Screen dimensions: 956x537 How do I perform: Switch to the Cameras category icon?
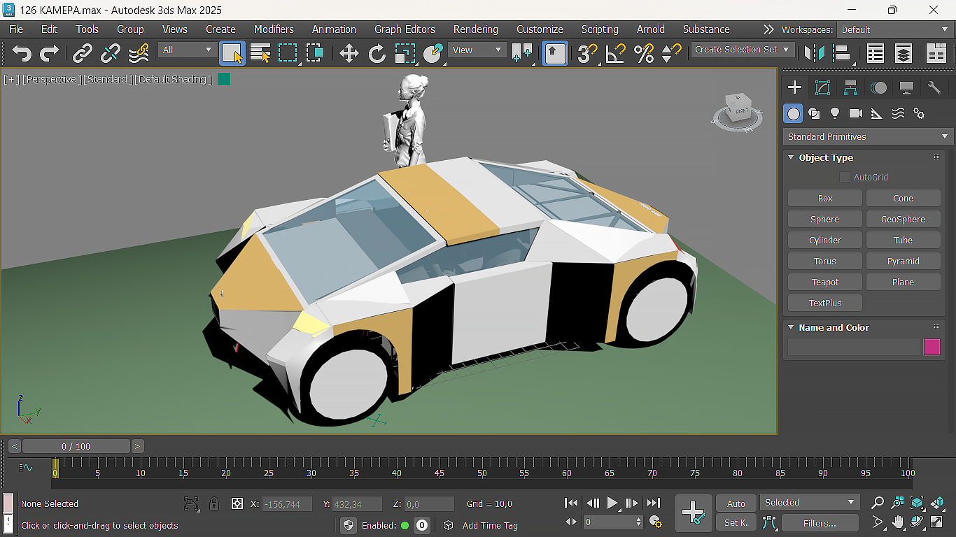(x=856, y=113)
